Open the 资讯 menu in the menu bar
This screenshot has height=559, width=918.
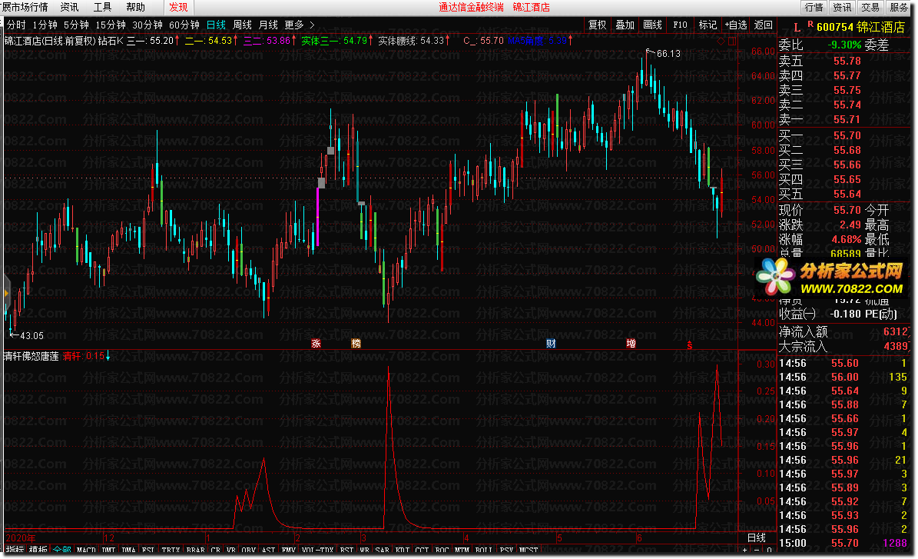click(x=69, y=7)
